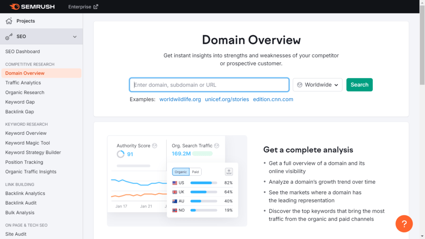
Task: Click the NO 19% progress bar
Action: 203,210
